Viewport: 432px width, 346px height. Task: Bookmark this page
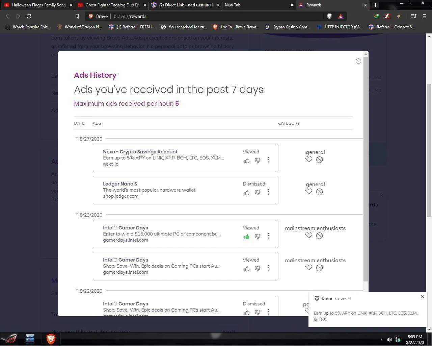pyautogui.click(x=77, y=16)
